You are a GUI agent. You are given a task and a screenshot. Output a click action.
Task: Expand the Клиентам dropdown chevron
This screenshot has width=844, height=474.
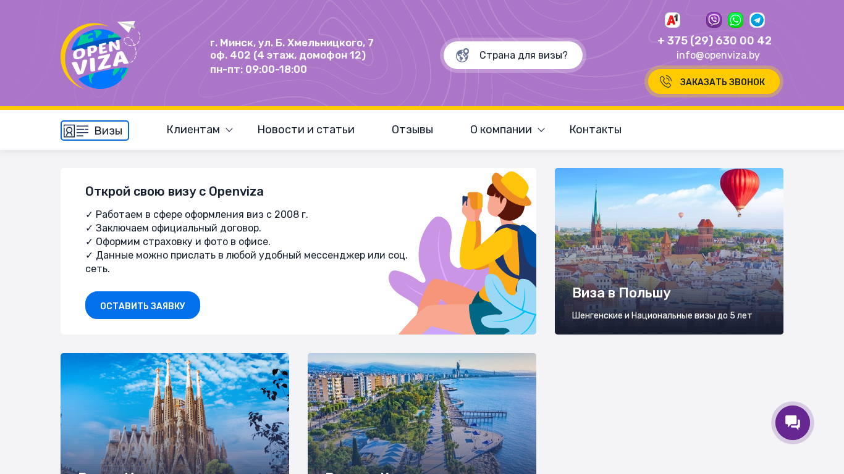229,130
